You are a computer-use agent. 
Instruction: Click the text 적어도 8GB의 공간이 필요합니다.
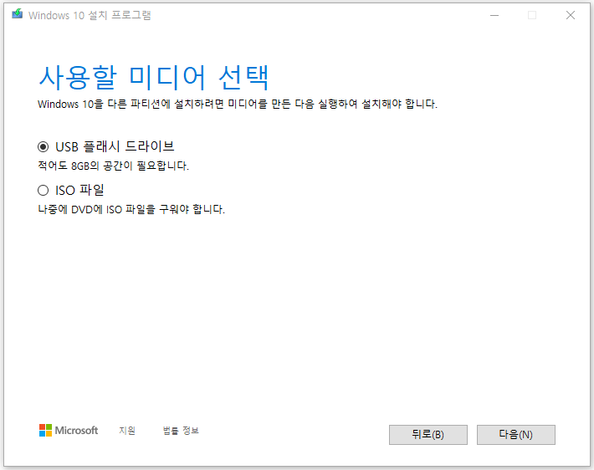(x=113, y=166)
